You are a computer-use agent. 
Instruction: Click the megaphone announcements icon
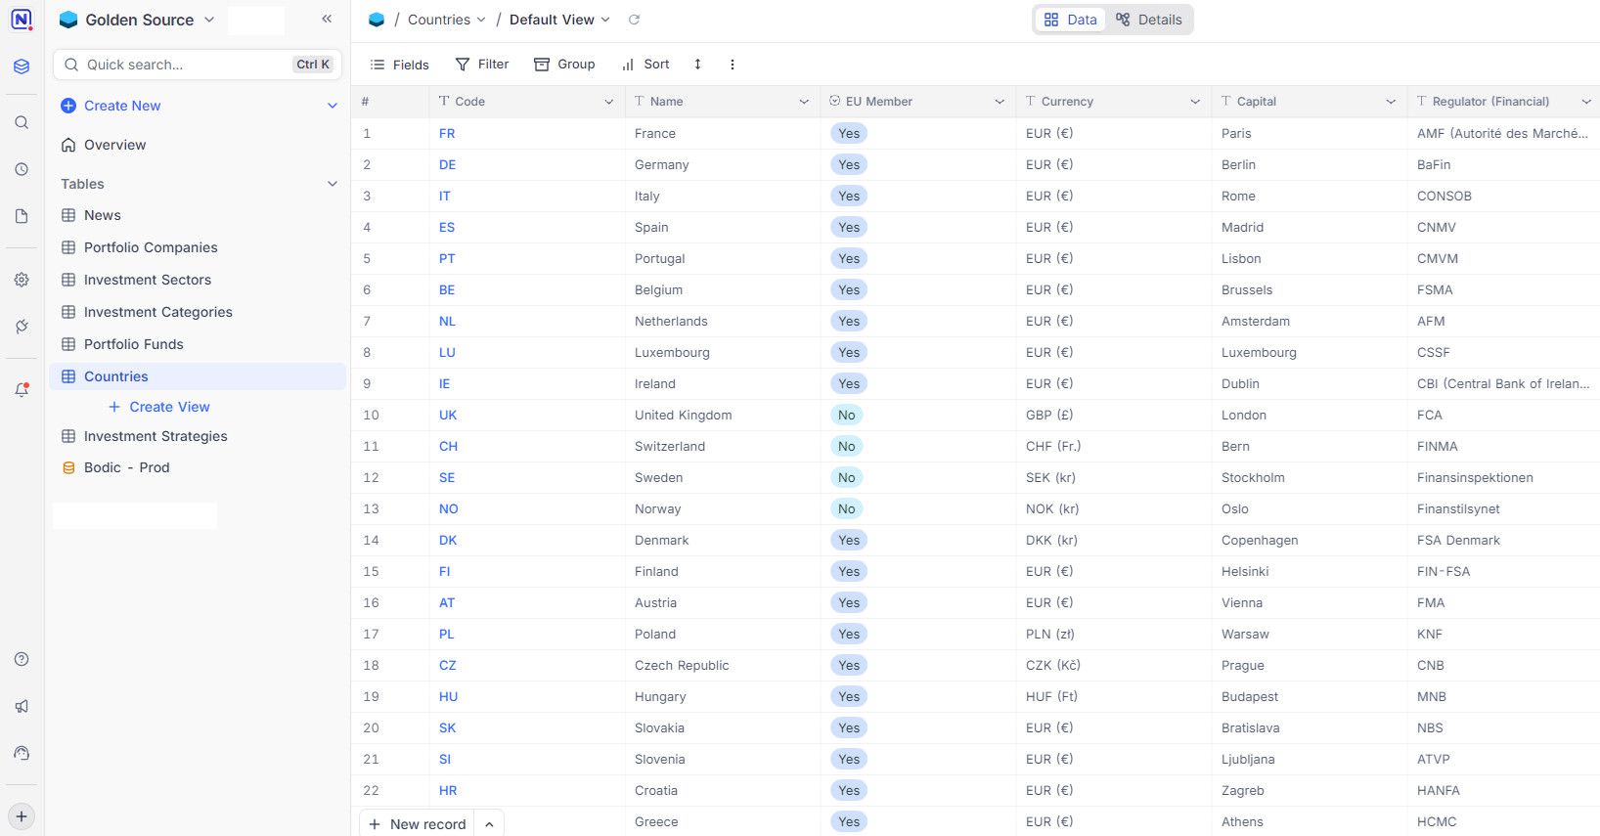point(22,706)
